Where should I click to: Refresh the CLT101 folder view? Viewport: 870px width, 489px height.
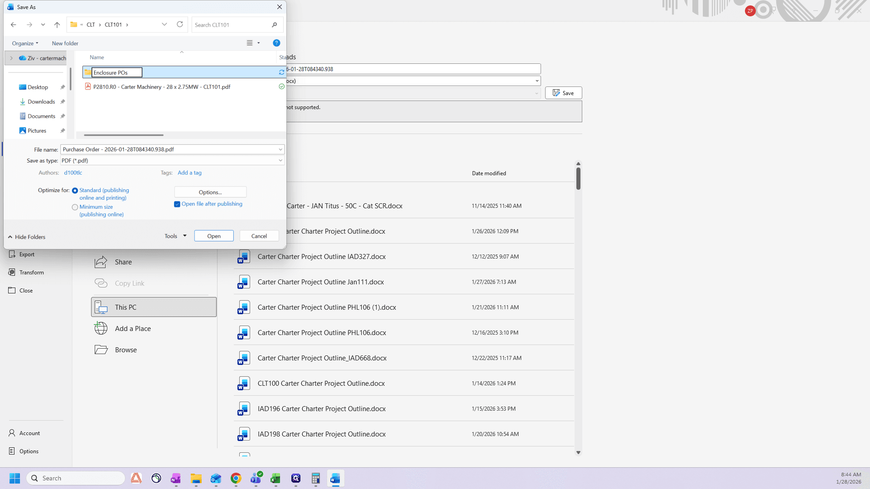pyautogui.click(x=180, y=24)
